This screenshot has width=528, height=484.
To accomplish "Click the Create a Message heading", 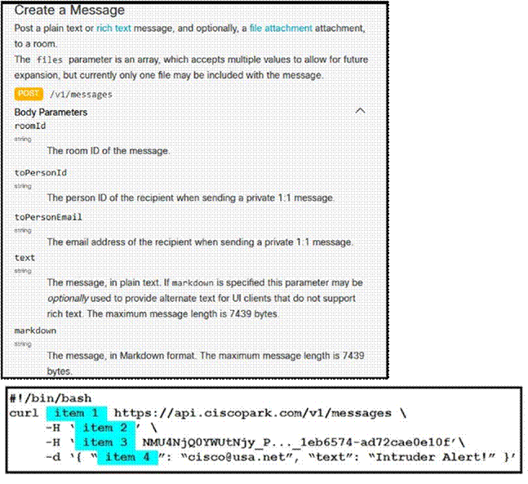I will click(x=69, y=10).
